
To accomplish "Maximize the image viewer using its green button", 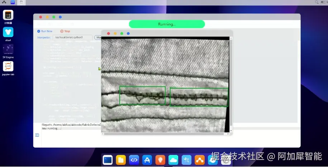I will click(x=122, y=33).
